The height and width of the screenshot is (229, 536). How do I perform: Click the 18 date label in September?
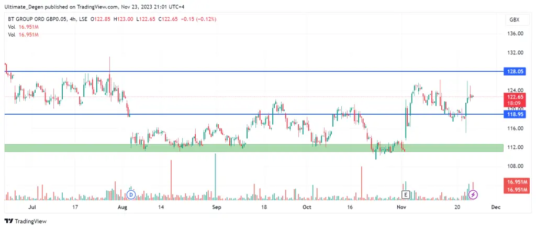click(264, 208)
